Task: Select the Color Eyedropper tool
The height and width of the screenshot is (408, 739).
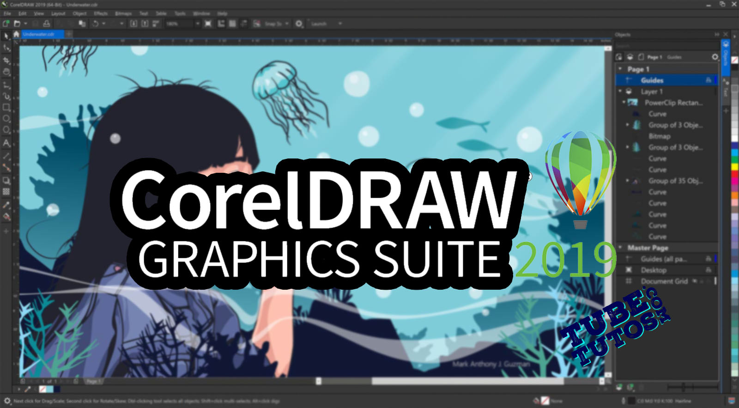Action: coord(6,204)
